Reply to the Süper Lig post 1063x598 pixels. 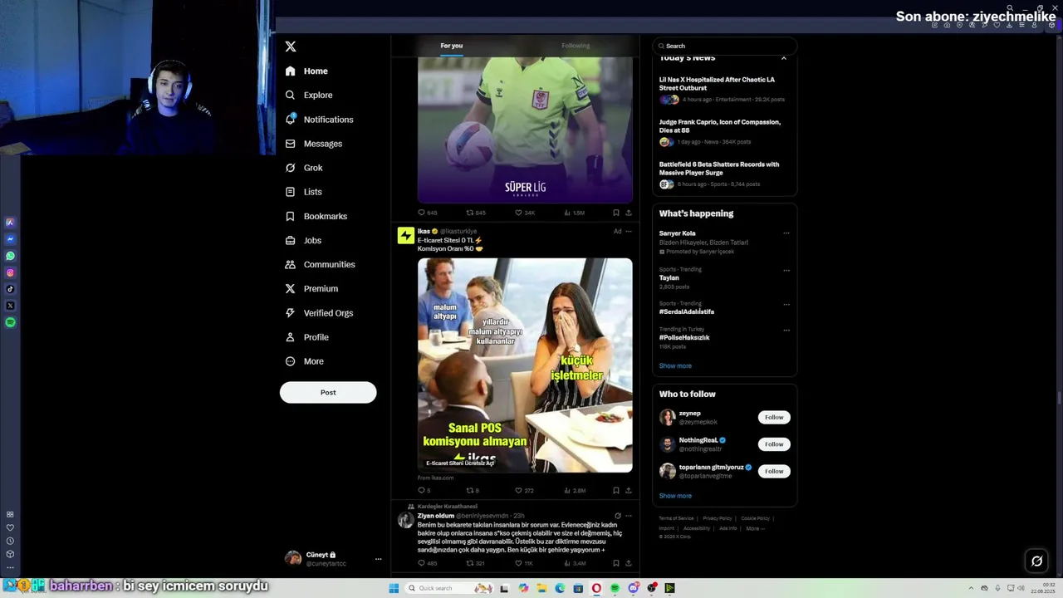click(422, 213)
